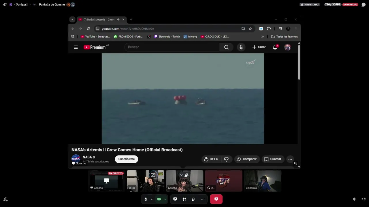Click the Buscar search field
369x207 pixels.
172,47
